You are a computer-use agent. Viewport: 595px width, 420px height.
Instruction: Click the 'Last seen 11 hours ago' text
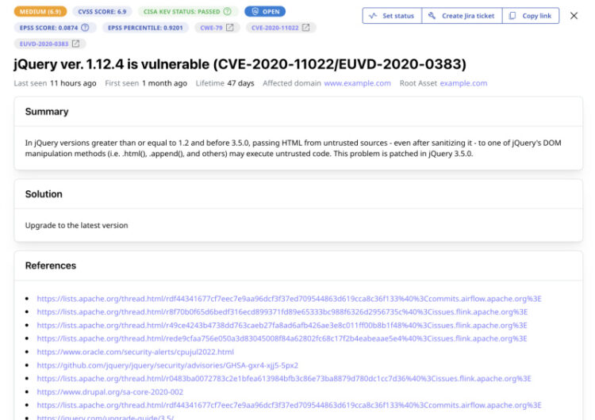(55, 83)
